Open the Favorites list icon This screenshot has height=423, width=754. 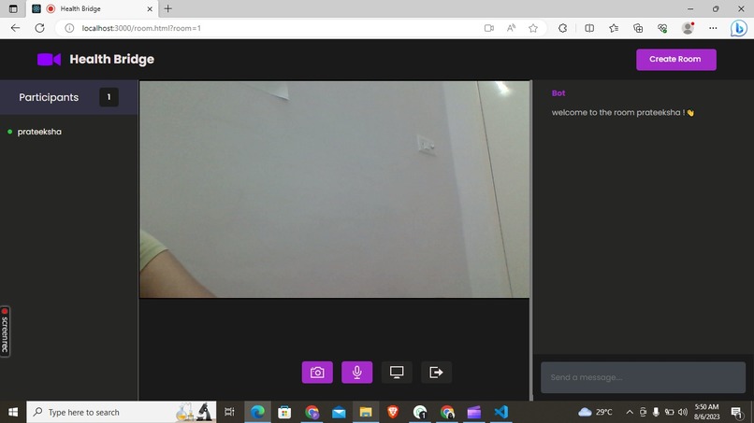point(614,28)
